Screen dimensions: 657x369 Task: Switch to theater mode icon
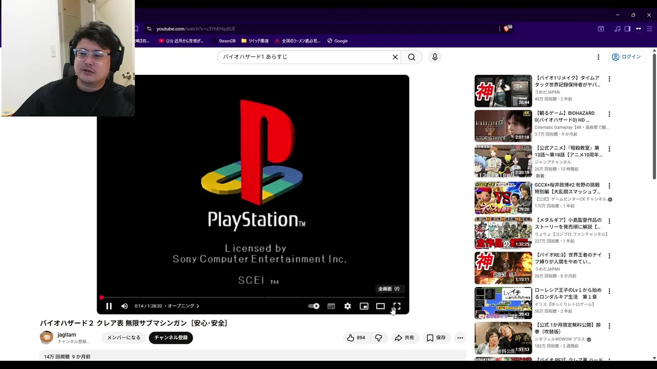tap(380, 306)
